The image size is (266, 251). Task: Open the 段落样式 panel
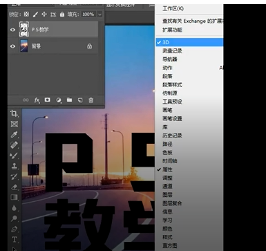point(189,84)
